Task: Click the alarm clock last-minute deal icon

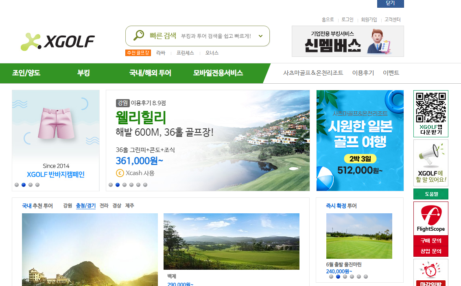Action: [431, 270]
